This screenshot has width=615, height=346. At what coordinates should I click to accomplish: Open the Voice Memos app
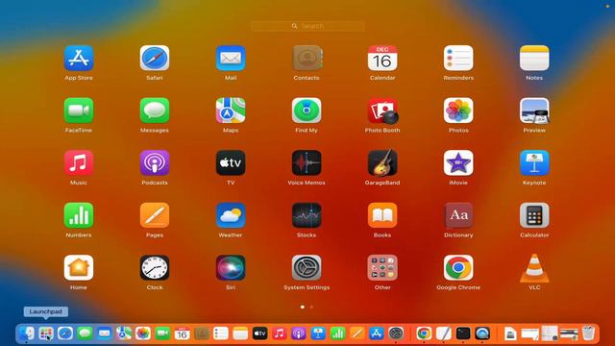click(307, 162)
